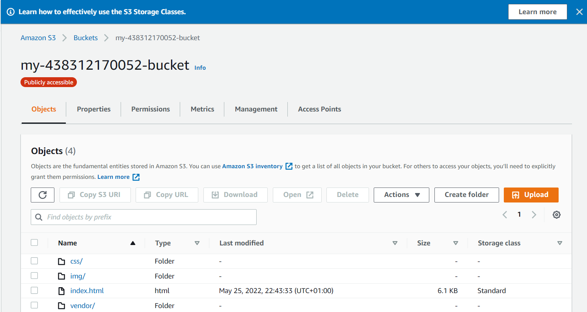Image resolution: width=587 pixels, height=312 pixels.
Task: Check the checkbox next to css/
Action: click(x=34, y=260)
